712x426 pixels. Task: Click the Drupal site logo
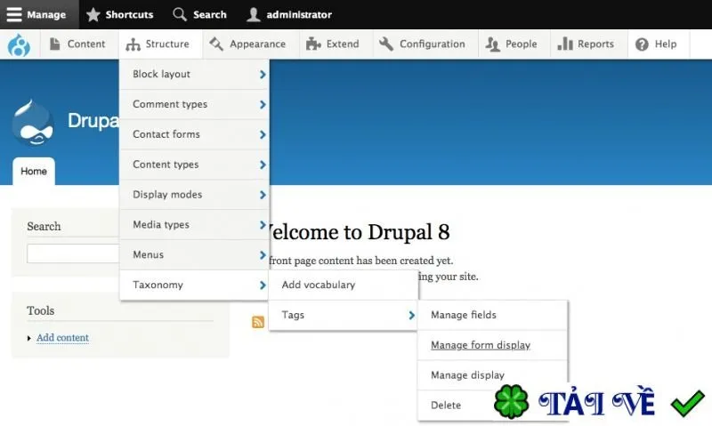point(33,123)
